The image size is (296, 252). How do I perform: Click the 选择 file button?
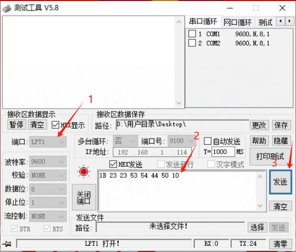pyautogui.click(x=257, y=227)
